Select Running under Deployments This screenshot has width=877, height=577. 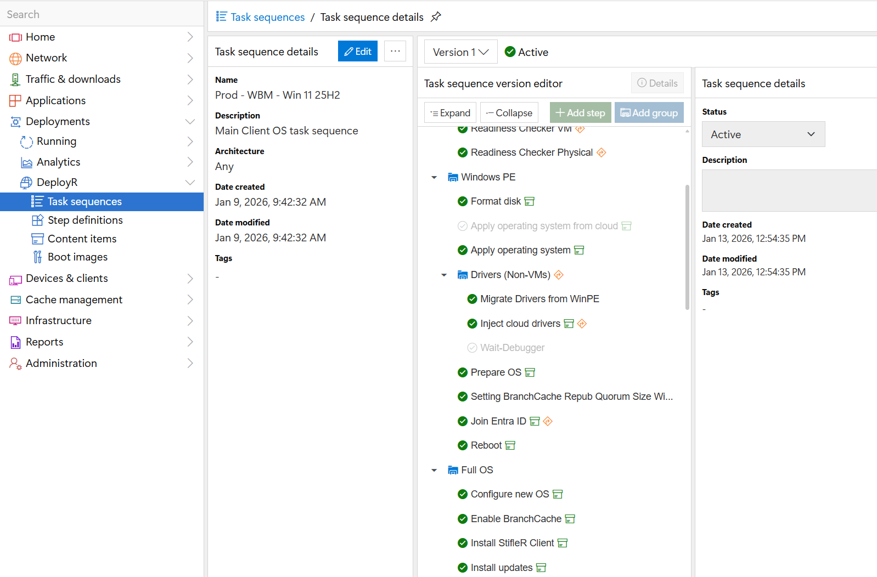[x=57, y=142]
